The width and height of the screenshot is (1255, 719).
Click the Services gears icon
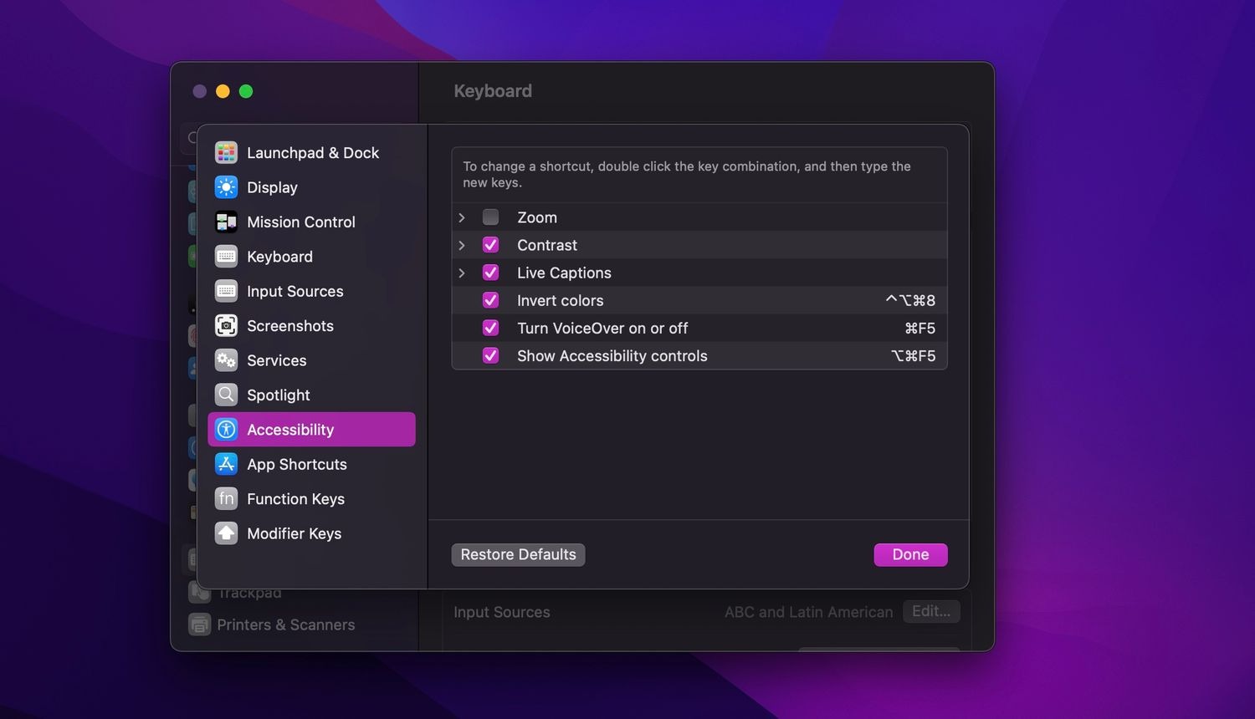[x=226, y=360]
